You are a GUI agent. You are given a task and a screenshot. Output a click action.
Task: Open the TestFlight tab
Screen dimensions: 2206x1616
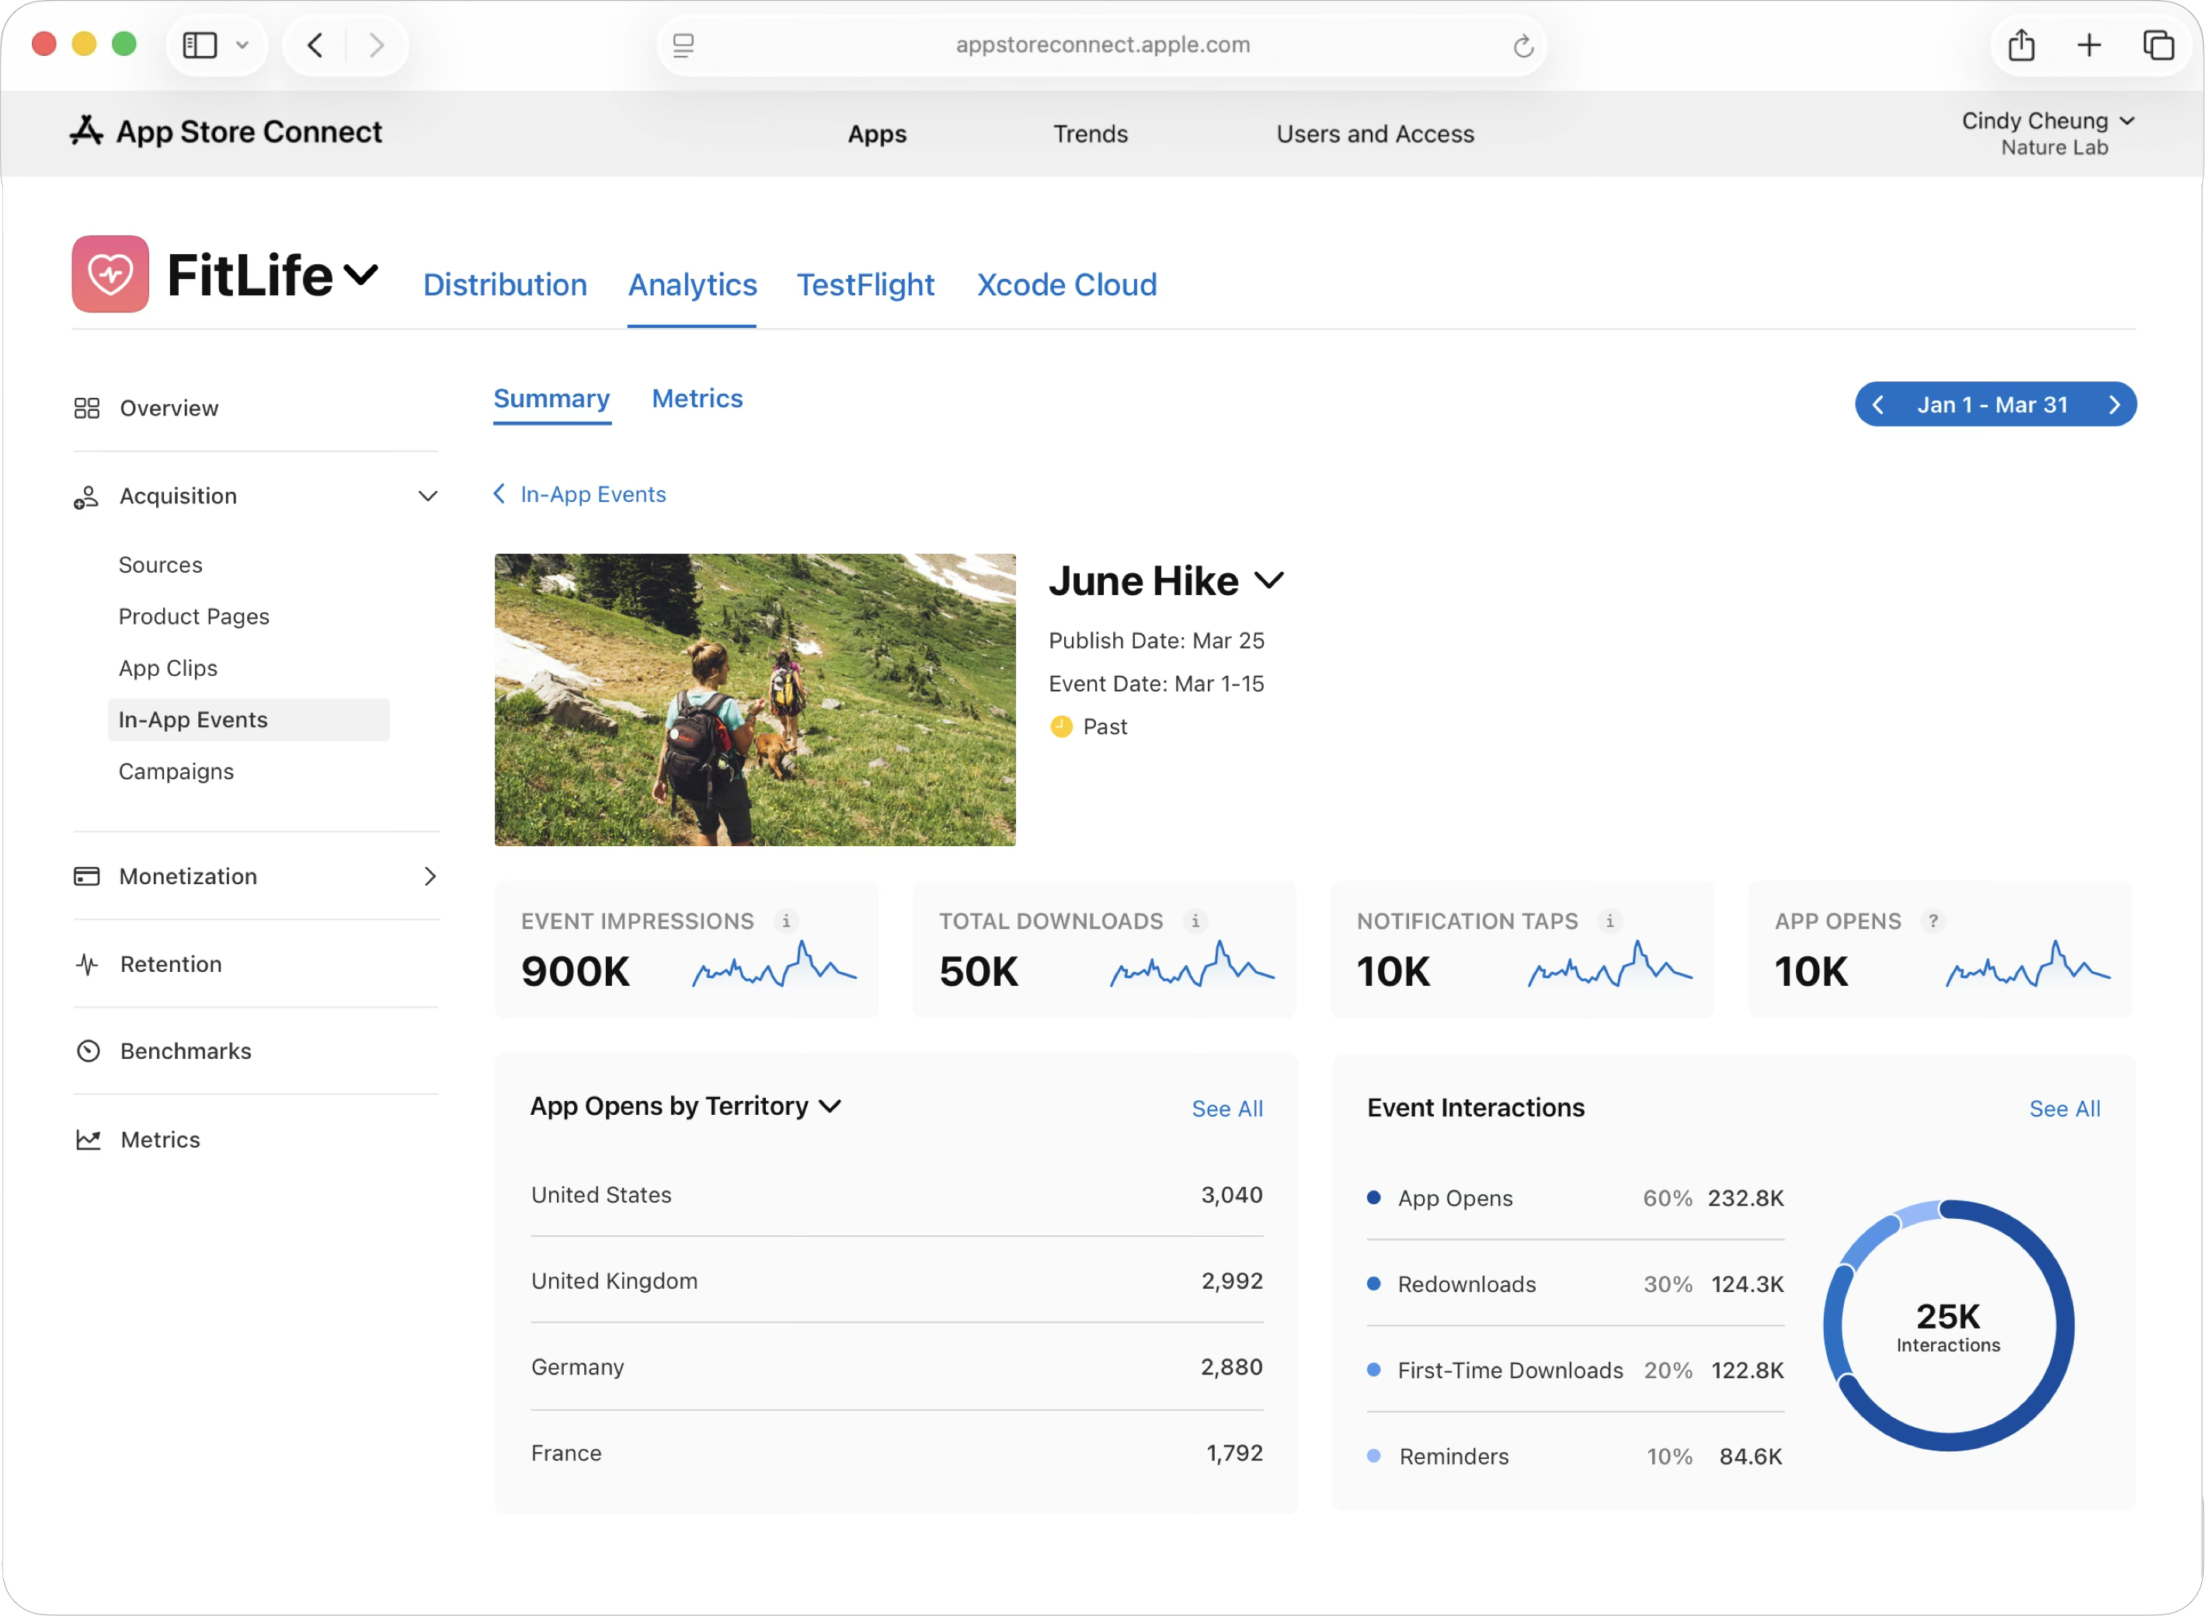click(x=865, y=284)
